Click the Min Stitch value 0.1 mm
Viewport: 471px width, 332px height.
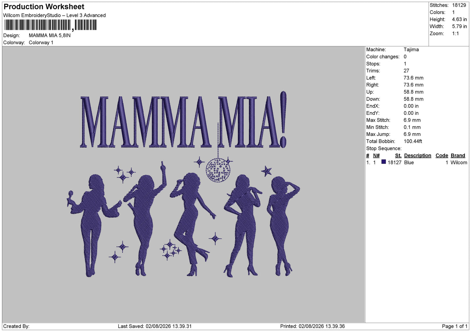point(412,127)
